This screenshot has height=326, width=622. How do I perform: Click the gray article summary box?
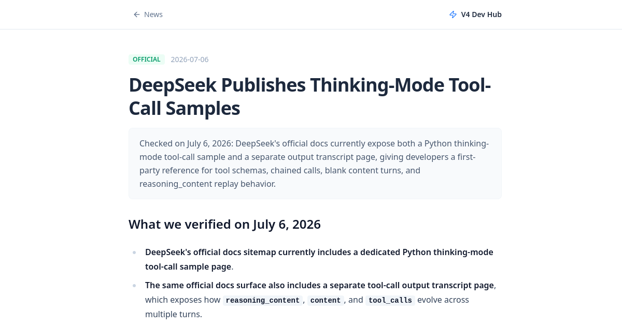(315, 164)
